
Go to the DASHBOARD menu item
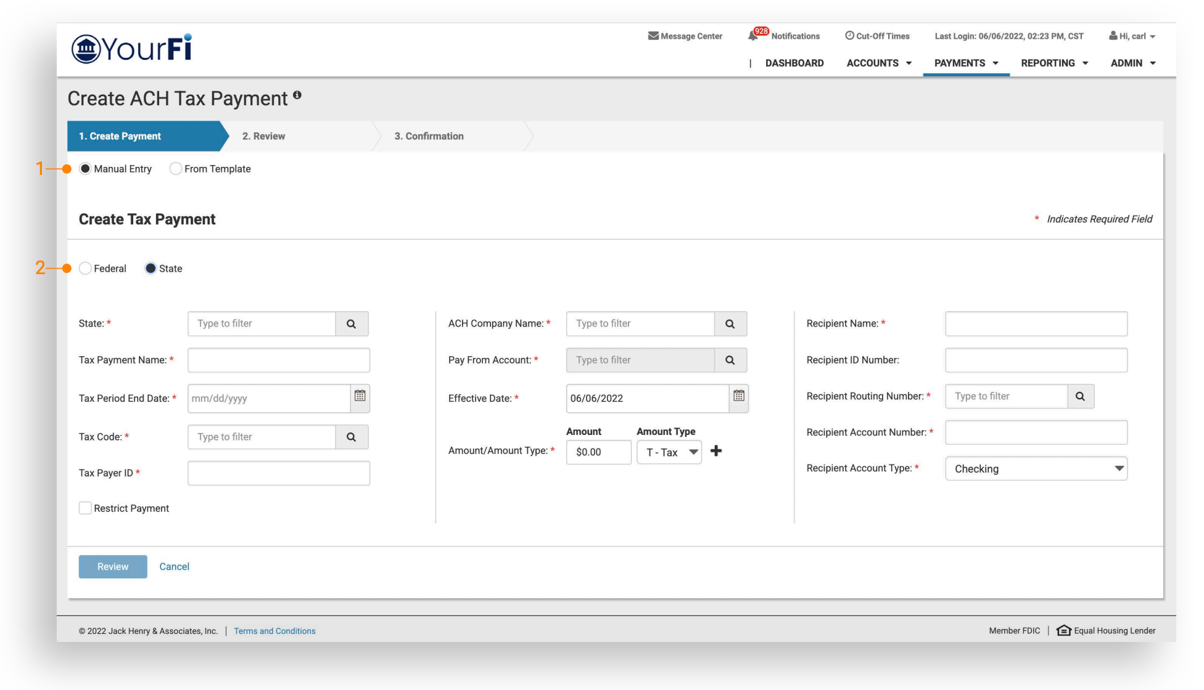click(794, 63)
